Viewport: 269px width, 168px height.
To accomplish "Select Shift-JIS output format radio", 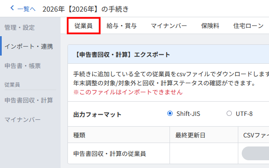I will [170, 113].
